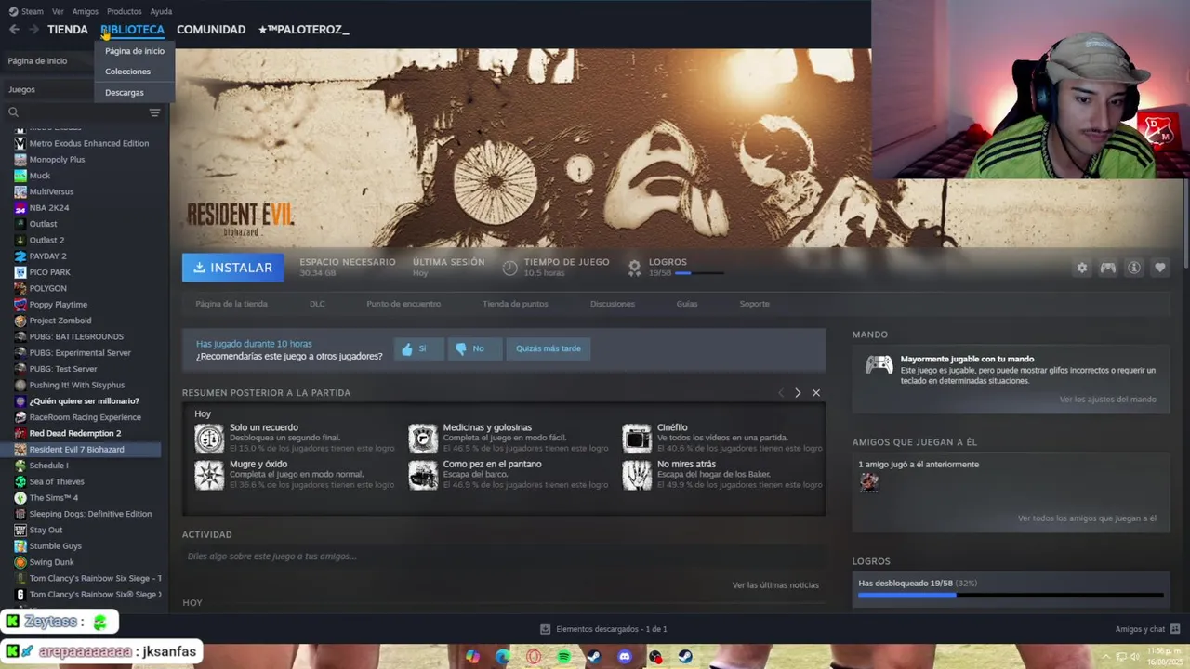
Task: Open controller layout icon beside settings gear
Action: (1107, 268)
